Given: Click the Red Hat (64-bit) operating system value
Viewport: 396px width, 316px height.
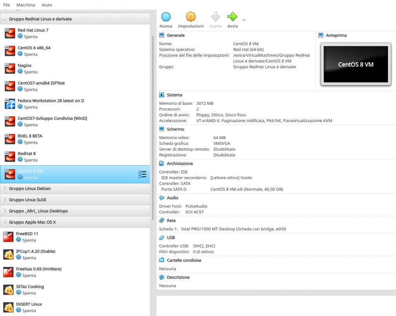Looking at the screenshot, I should [x=248, y=50].
